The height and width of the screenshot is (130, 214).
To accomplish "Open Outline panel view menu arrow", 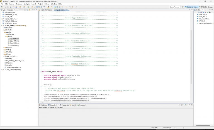I will point(213,12).
